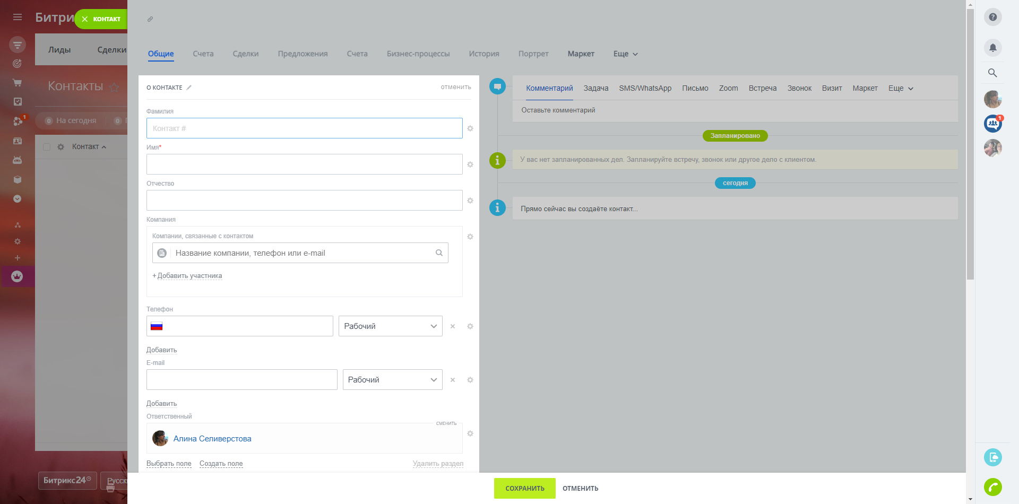
Task: Open the История tab
Action: pyautogui.click(x=484, y=54)
